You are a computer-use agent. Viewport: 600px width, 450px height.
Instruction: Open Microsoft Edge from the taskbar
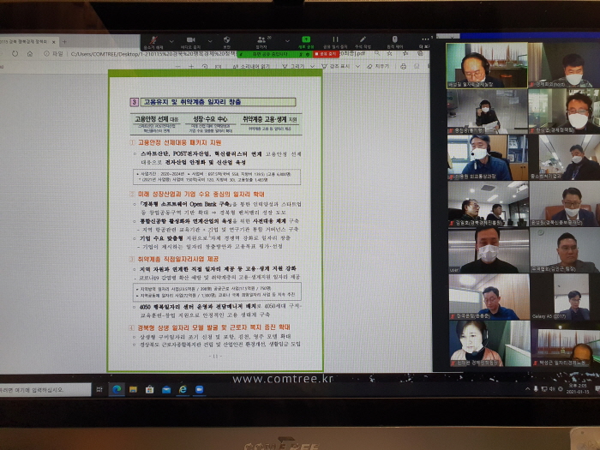[x=117, y=389]
